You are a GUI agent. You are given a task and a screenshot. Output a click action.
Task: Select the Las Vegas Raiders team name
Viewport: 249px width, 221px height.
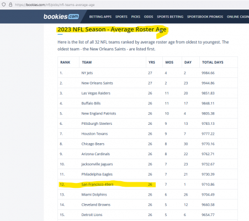click(96, 93)
